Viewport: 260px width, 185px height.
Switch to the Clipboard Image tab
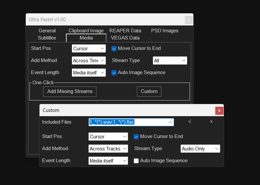[x=86, y=31]
